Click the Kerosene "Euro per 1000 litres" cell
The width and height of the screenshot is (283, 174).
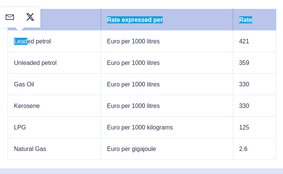[x=133, y=106]
